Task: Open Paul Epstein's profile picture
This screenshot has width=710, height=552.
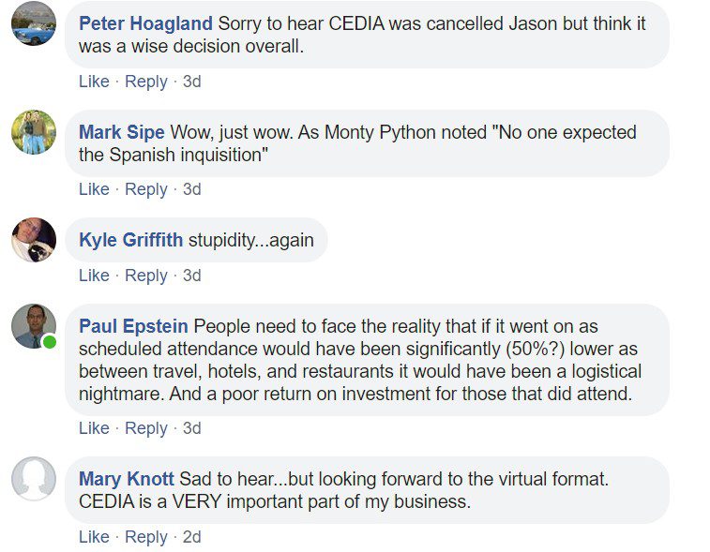Action: tap(34, 326)
